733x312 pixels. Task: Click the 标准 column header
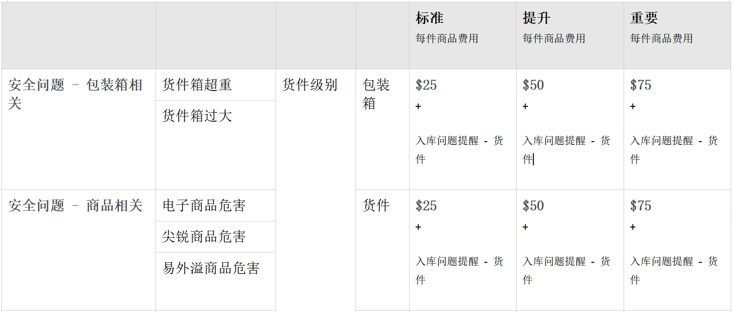pos(429,18)
